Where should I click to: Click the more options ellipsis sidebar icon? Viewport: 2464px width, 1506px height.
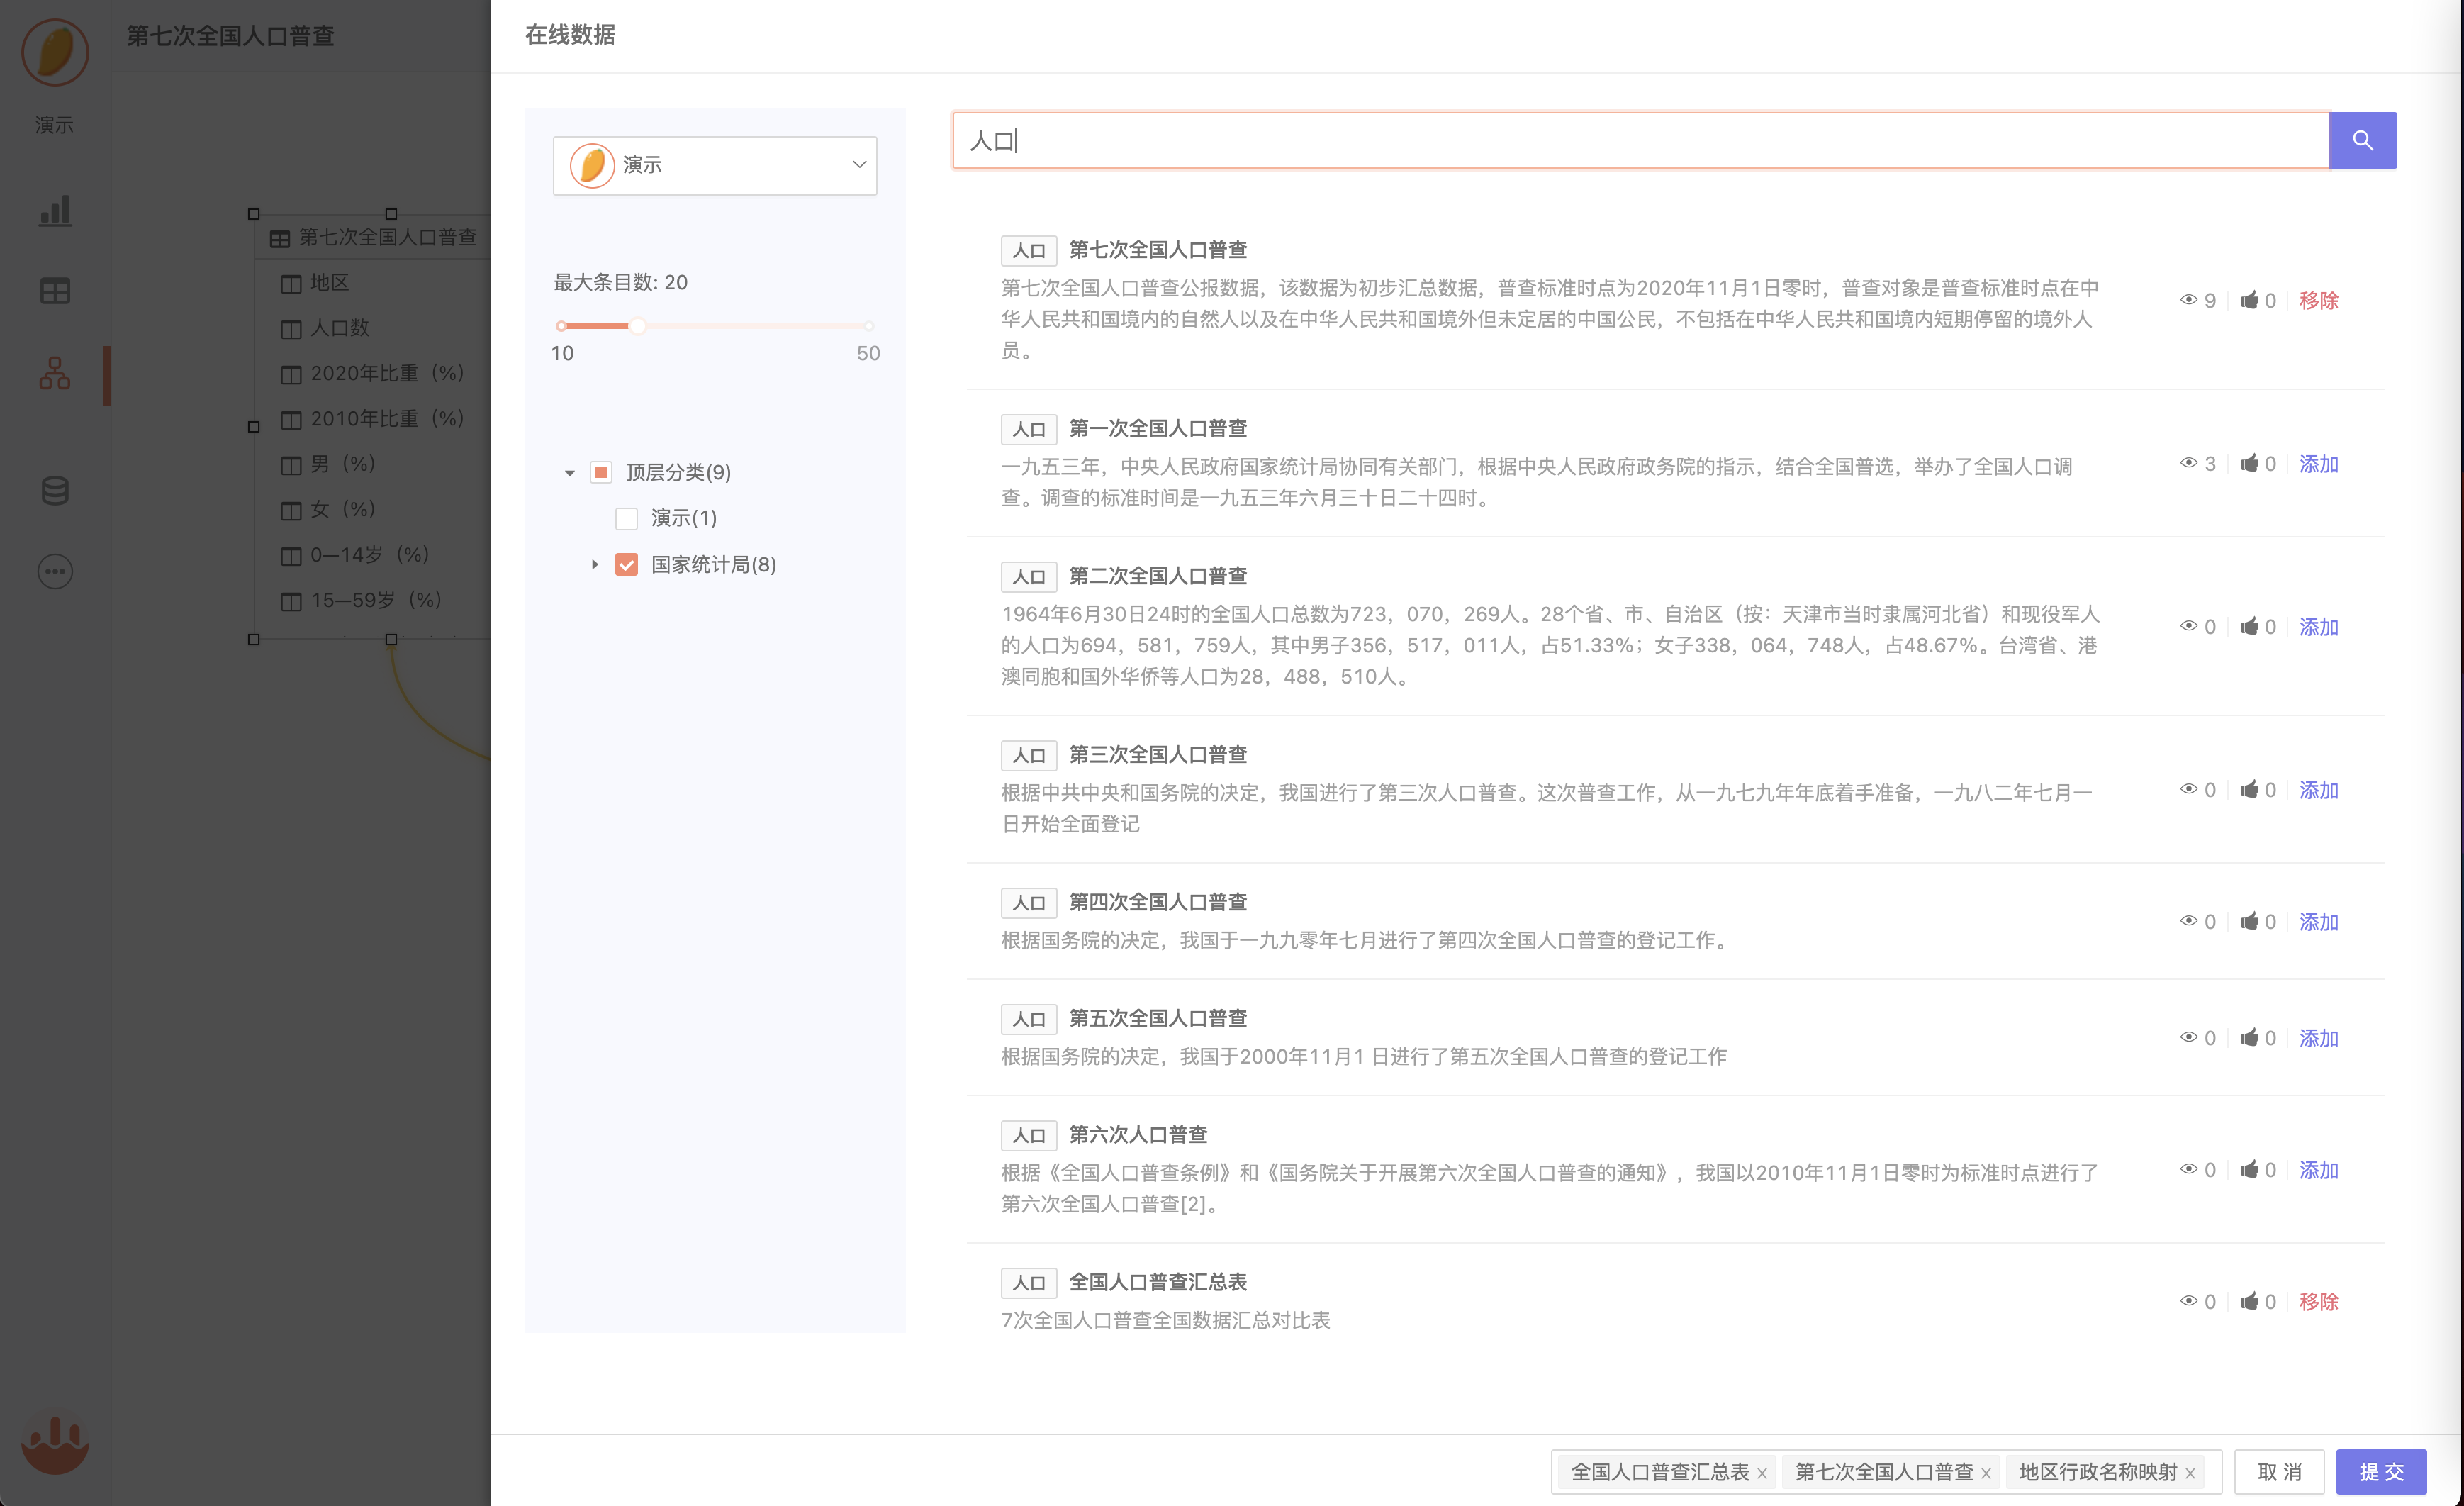[x=55, y=572]
